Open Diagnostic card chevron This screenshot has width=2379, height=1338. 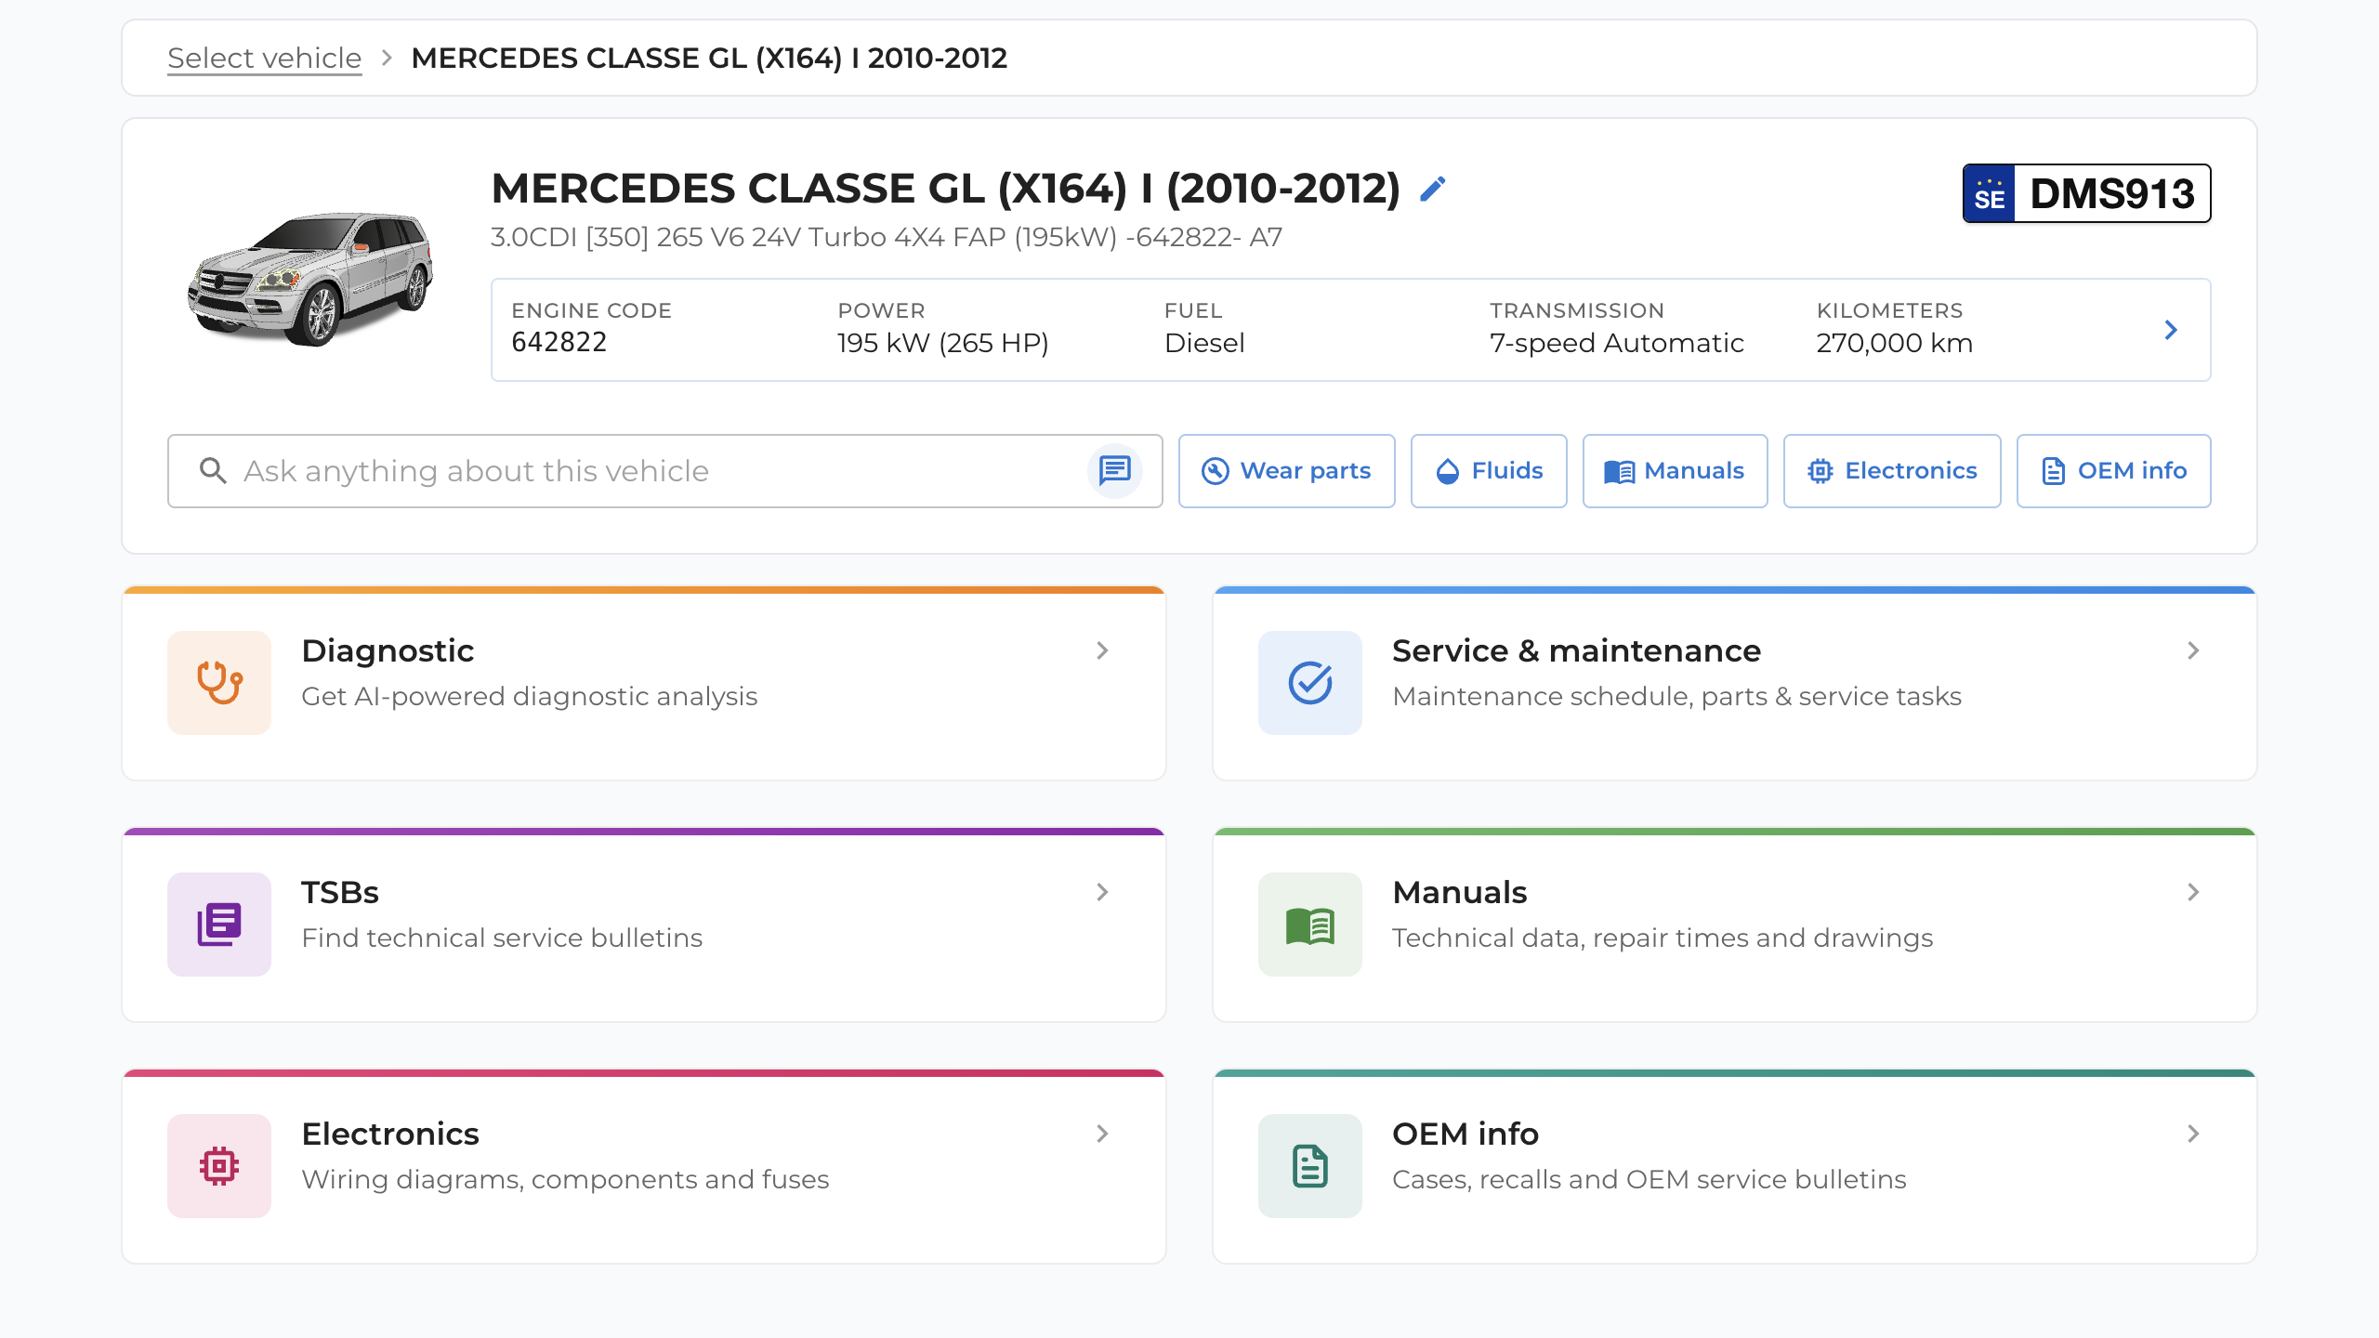click(1102, 650)
